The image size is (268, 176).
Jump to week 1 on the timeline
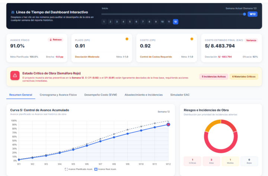click(104, 21)
